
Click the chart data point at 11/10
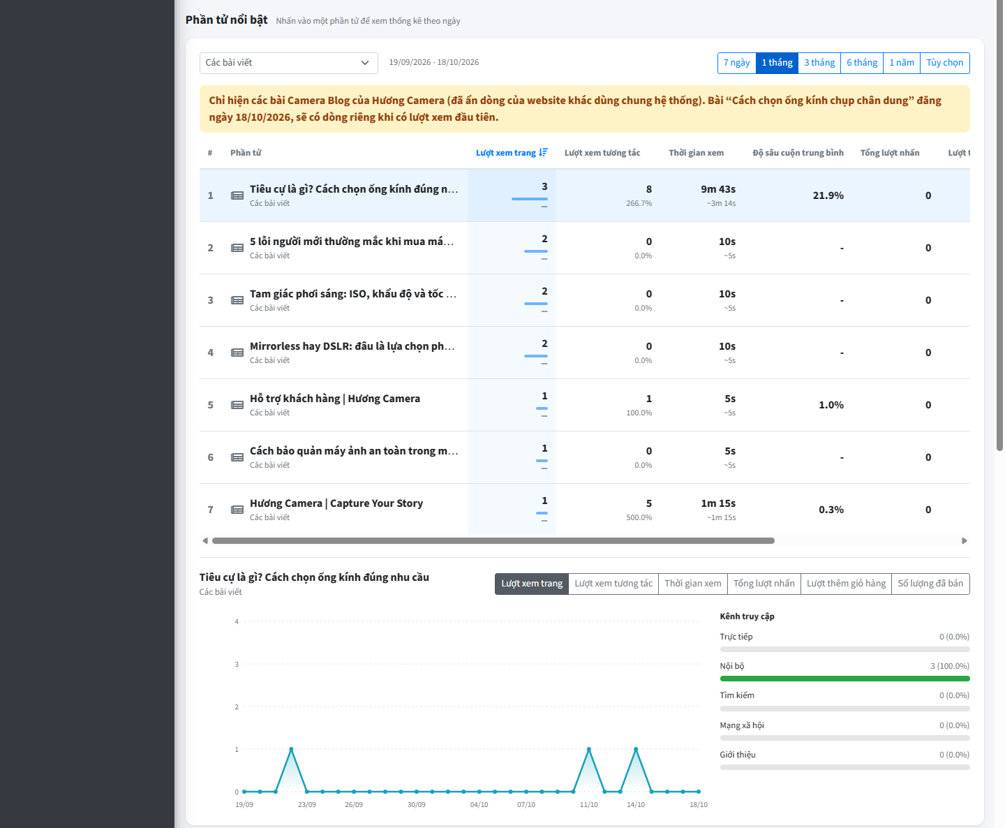(x=589, y=749)
